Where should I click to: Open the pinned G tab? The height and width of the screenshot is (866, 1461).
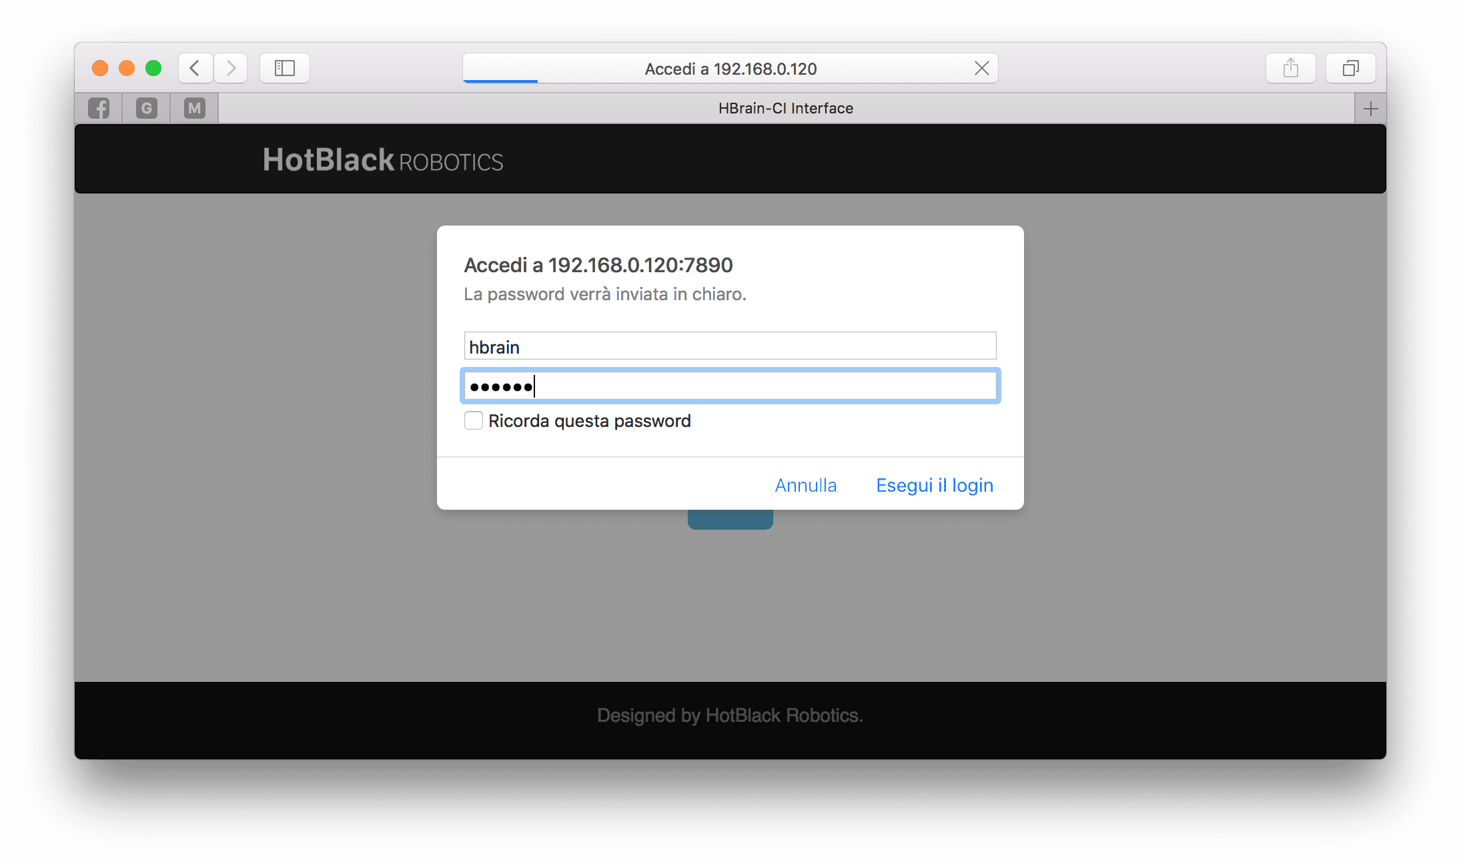click(x=146, y=108)
